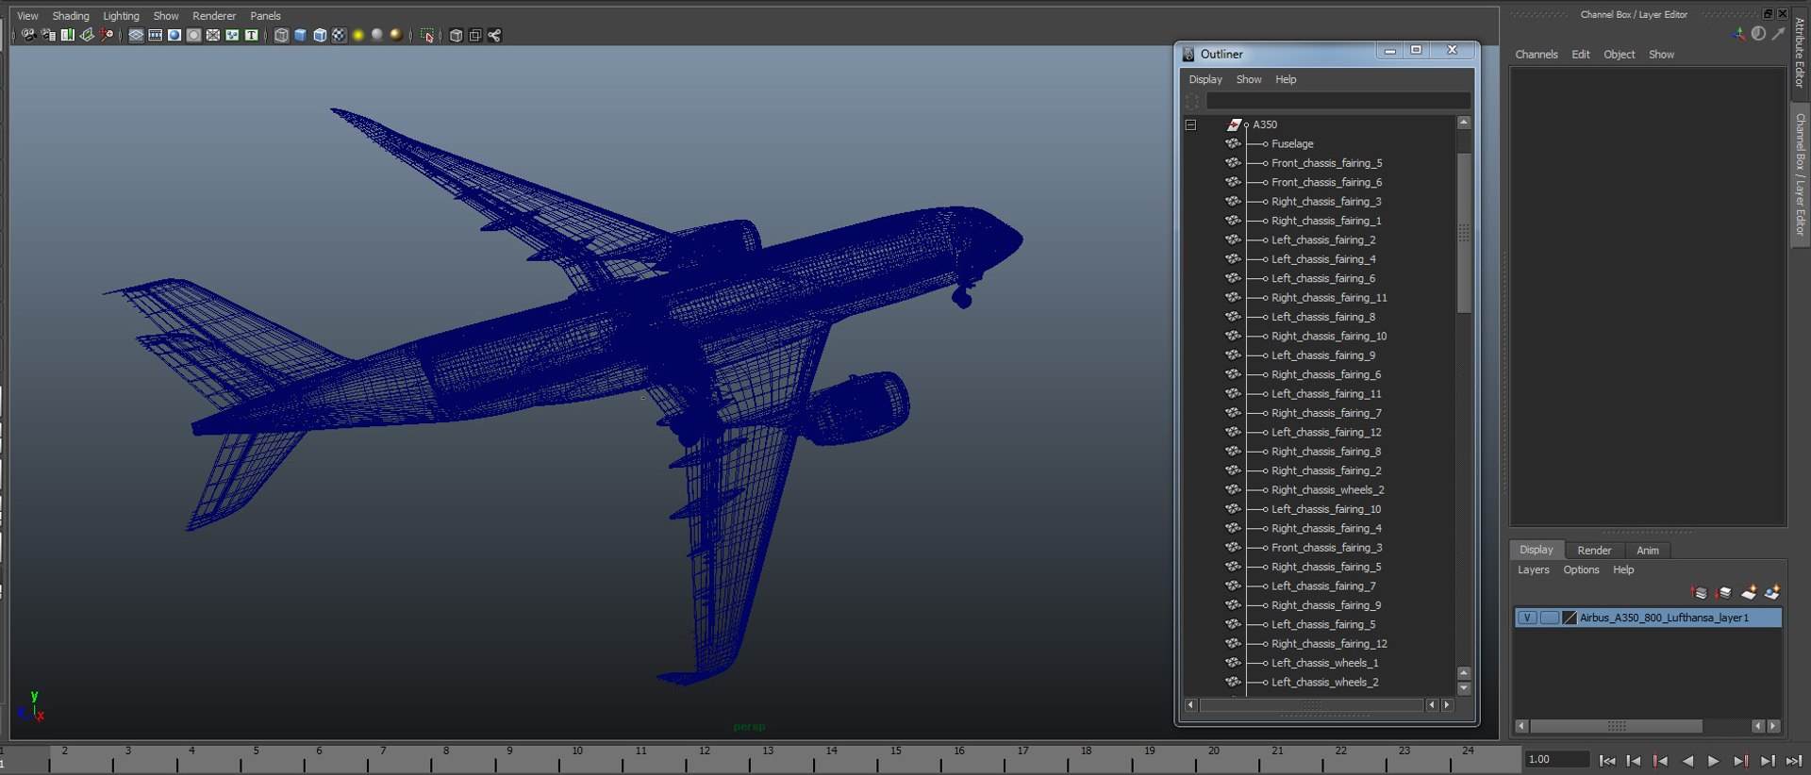Click Move layer up icon
The width and height of the screenshot is (1811, 775).
1700,593
